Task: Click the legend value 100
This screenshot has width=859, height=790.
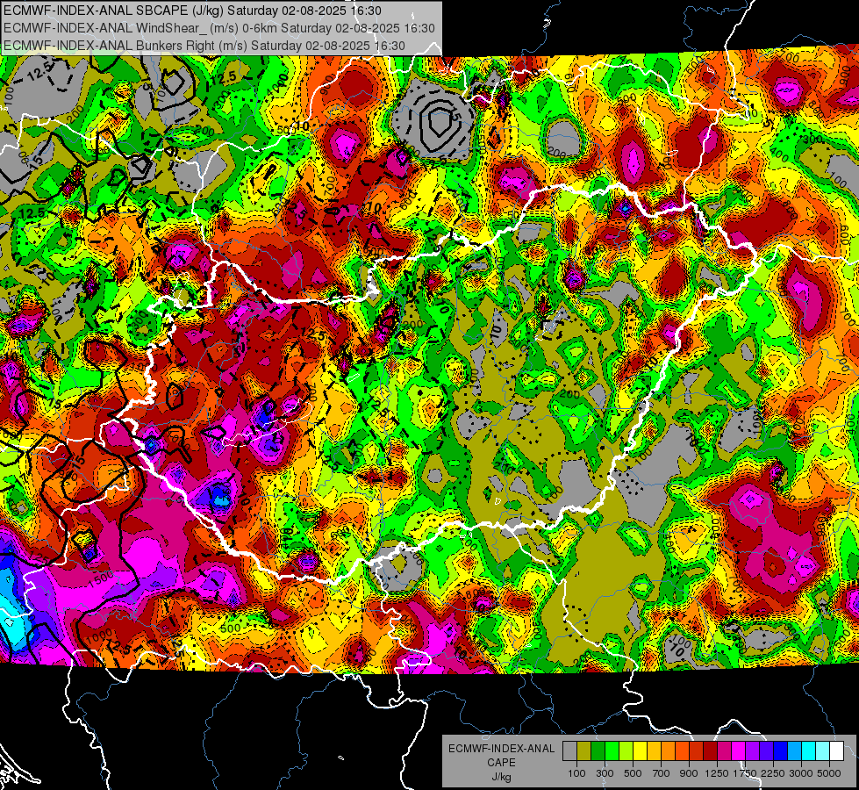Action: click(576, 773)
